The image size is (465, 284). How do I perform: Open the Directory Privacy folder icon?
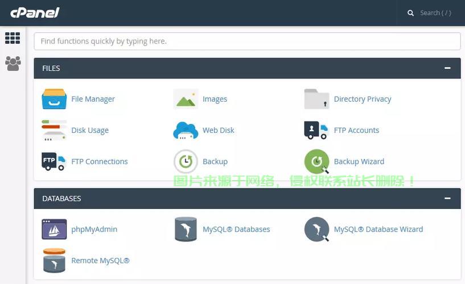[x=316, y=99]
